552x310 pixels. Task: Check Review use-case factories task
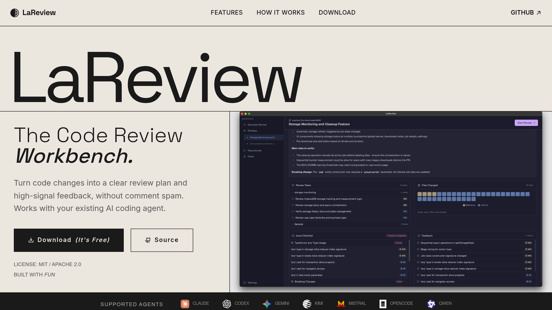(292, 218)
